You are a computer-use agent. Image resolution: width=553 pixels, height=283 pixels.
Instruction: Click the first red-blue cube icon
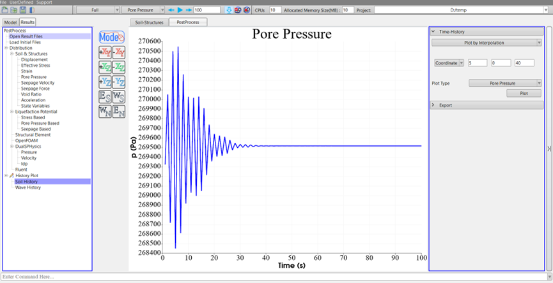tap(238, 10)
